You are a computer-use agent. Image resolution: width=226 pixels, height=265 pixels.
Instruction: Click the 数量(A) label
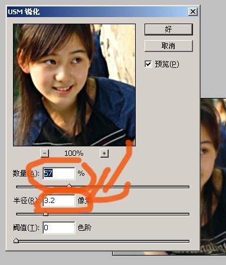pos(26,174)
